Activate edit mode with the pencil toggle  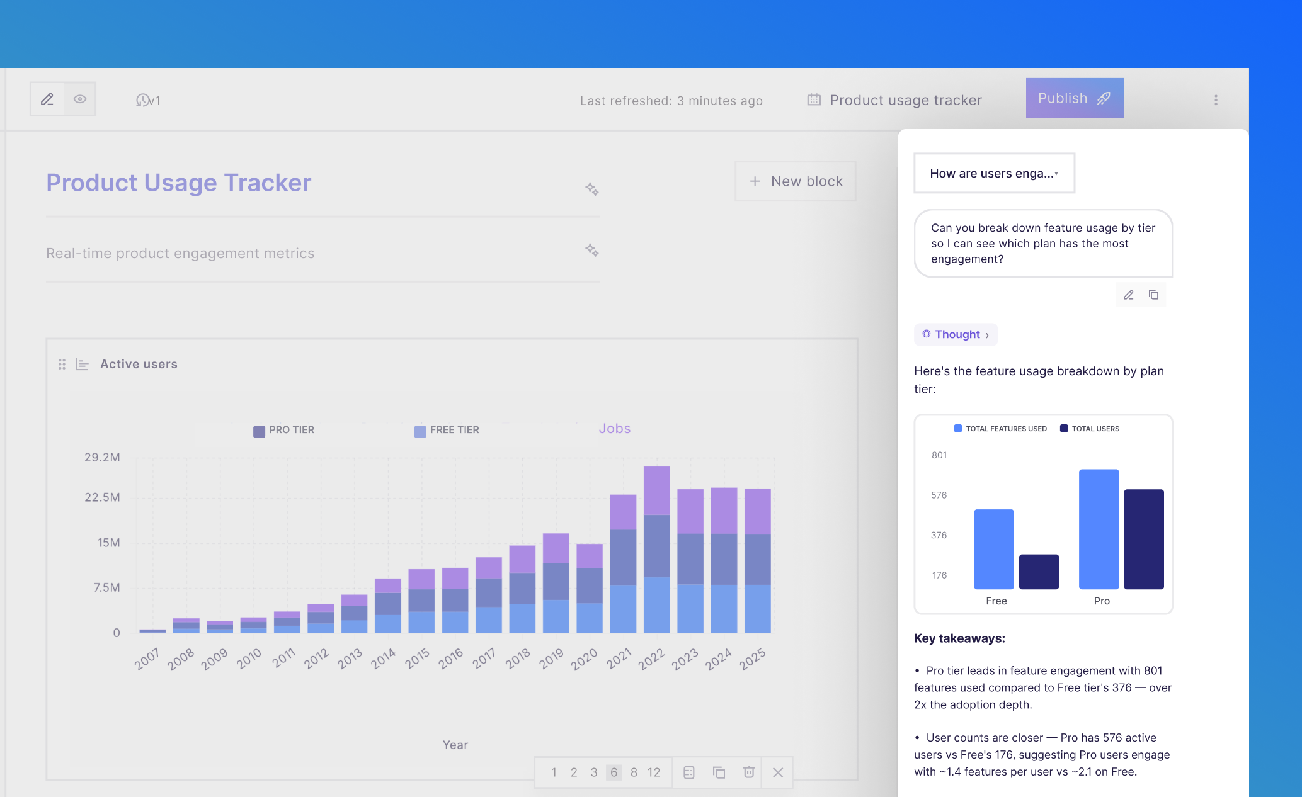point(47,99)
